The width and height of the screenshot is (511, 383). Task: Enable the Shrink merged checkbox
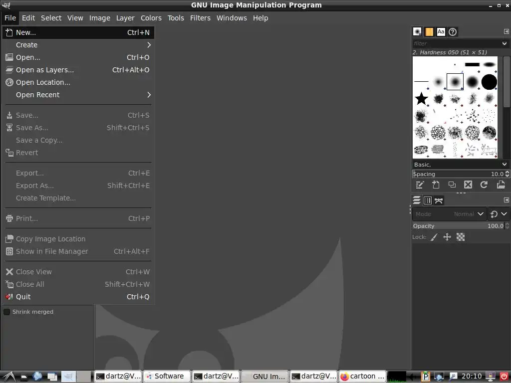tap(6, 312)
